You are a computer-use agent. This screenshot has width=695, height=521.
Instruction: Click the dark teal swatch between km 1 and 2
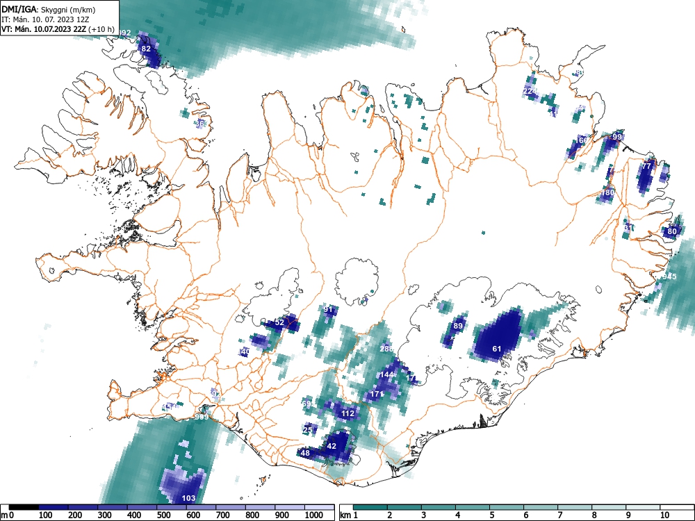370,507
